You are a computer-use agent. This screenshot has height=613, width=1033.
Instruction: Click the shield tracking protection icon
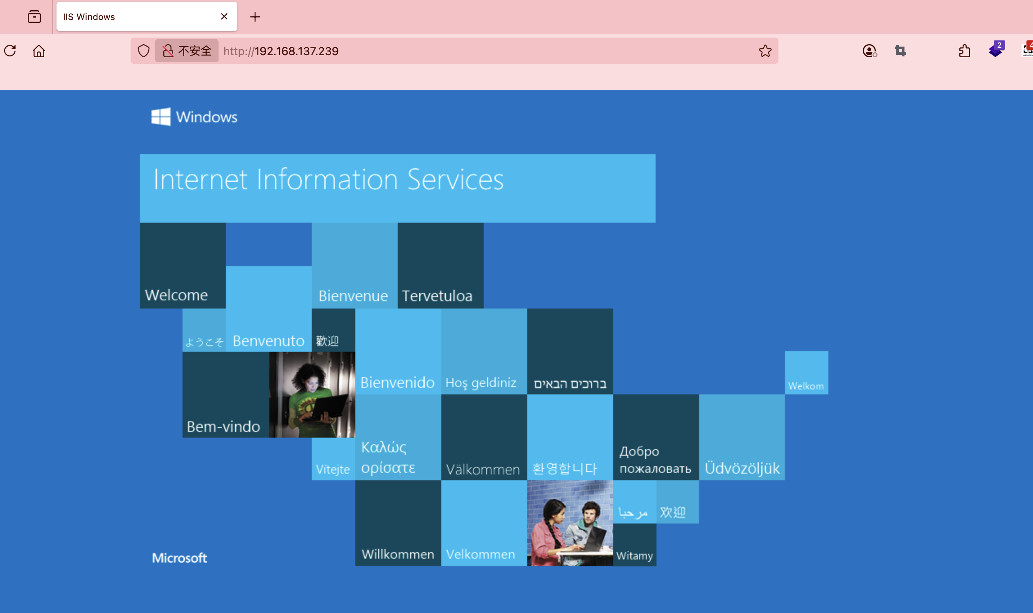point(143,51)
